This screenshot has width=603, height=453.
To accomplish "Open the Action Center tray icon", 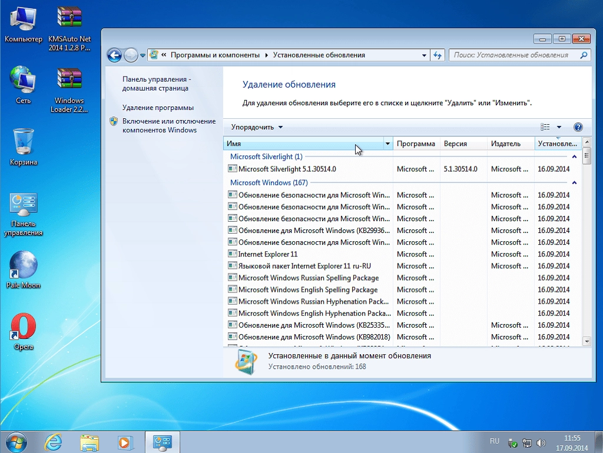I will pos(512,444).
